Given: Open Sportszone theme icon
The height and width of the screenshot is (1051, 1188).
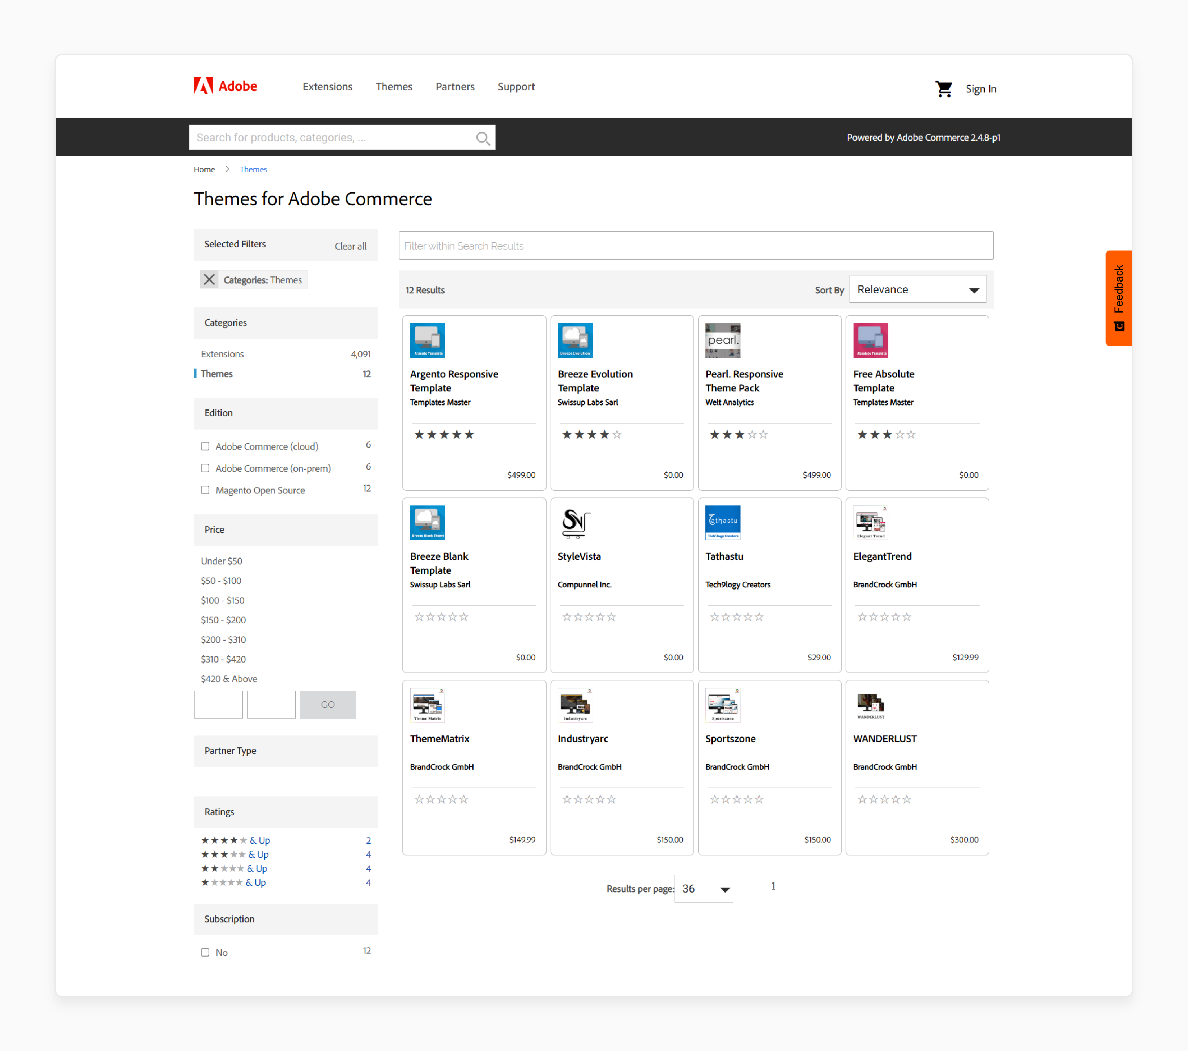Looking at the screenshot, I should pos(723,705).
